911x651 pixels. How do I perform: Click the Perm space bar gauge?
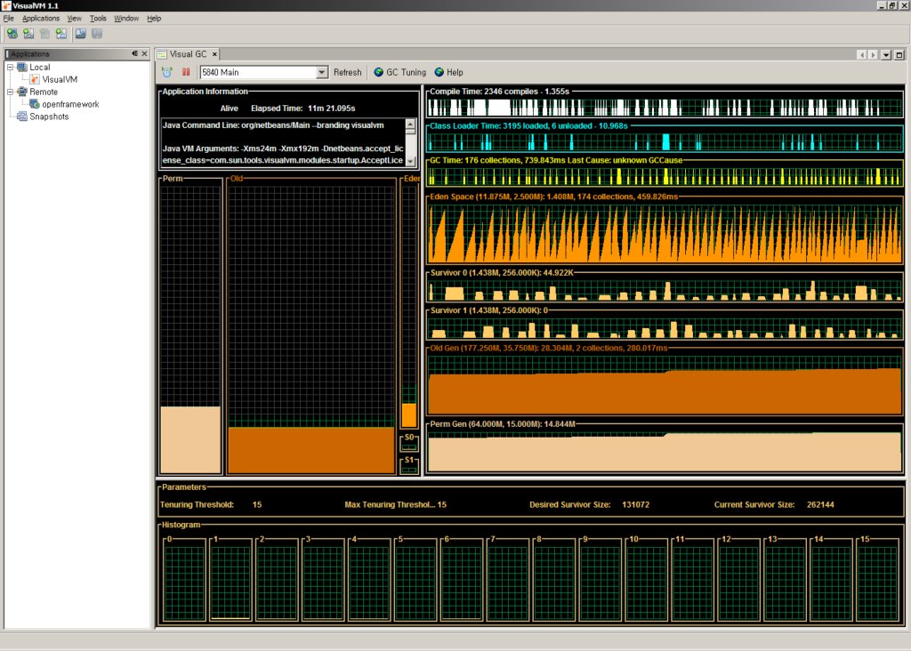point(190,329)
